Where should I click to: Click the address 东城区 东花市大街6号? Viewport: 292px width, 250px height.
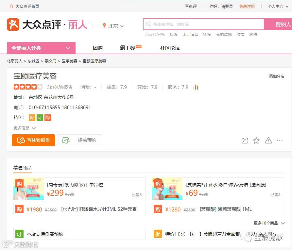51,97
